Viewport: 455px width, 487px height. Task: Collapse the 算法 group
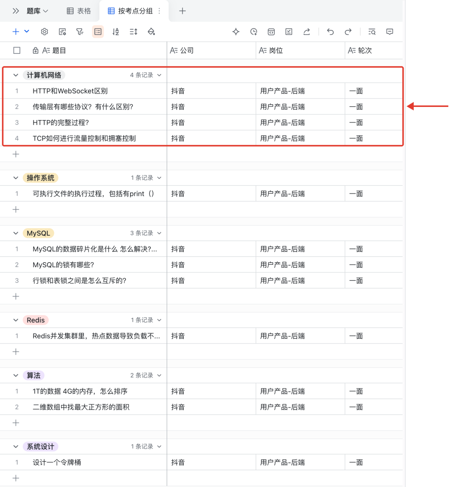point(16,375)
